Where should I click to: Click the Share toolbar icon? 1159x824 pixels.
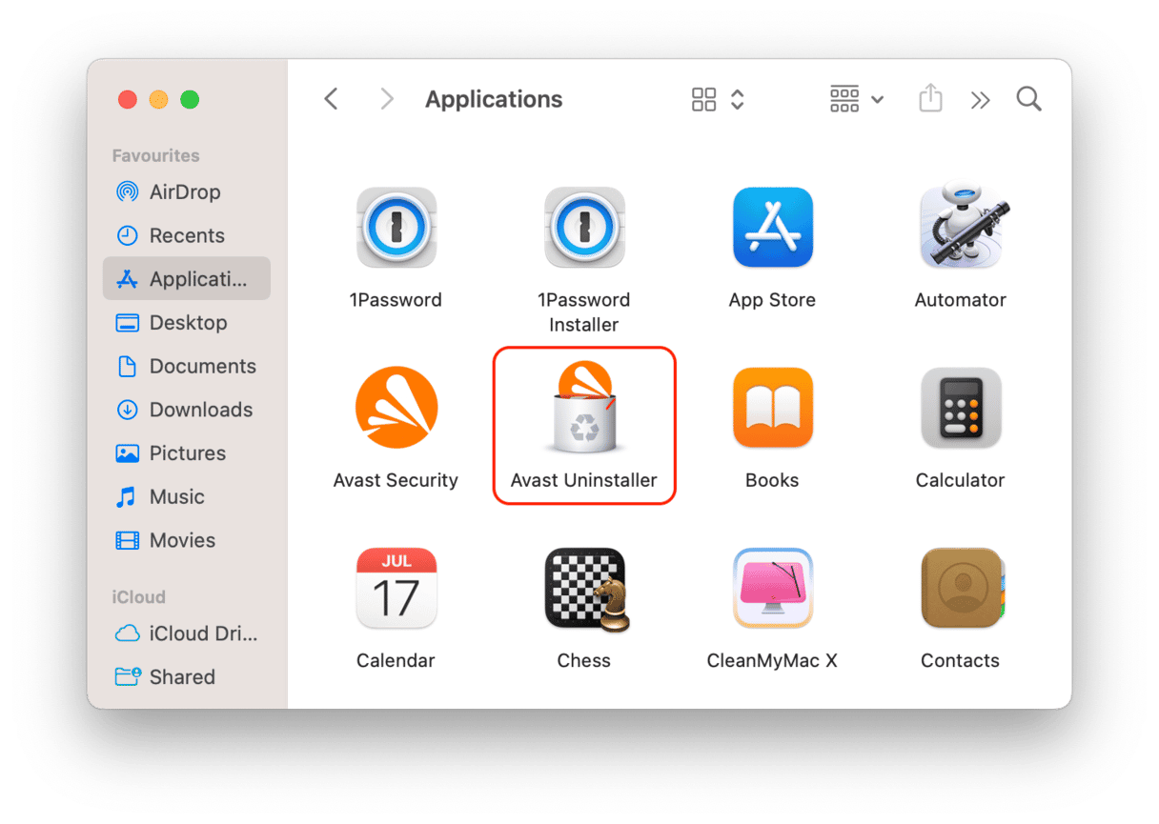(x=930, y=98)
